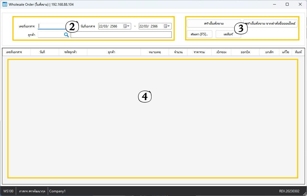
Task: Maximize the Wholesale Order window
Action: coord(287,4)
